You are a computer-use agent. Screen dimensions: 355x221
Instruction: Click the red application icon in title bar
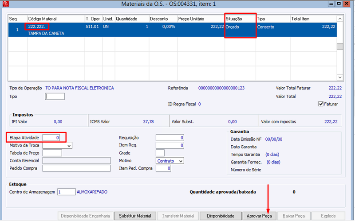(x=5, y=4)
